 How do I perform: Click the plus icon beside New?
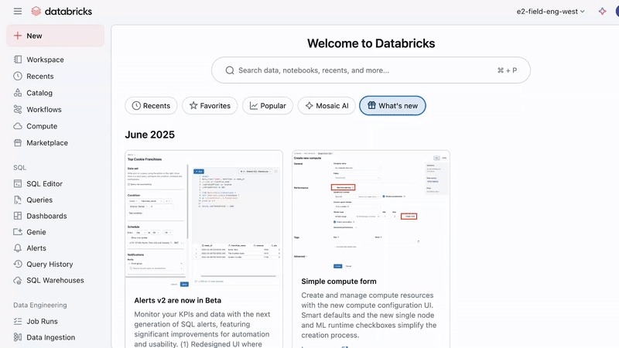tap(17, 36)
